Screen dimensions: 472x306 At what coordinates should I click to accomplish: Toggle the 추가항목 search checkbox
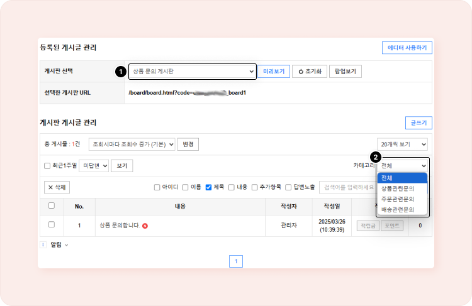(255, 188)
